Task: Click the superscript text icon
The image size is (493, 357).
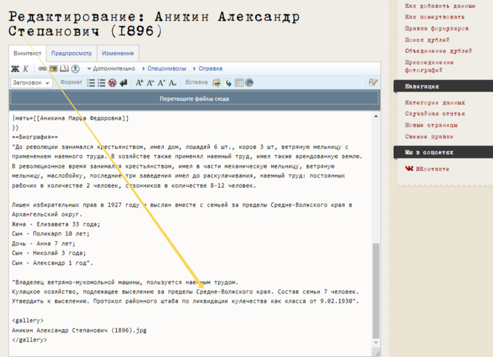Action: (161, 82)
